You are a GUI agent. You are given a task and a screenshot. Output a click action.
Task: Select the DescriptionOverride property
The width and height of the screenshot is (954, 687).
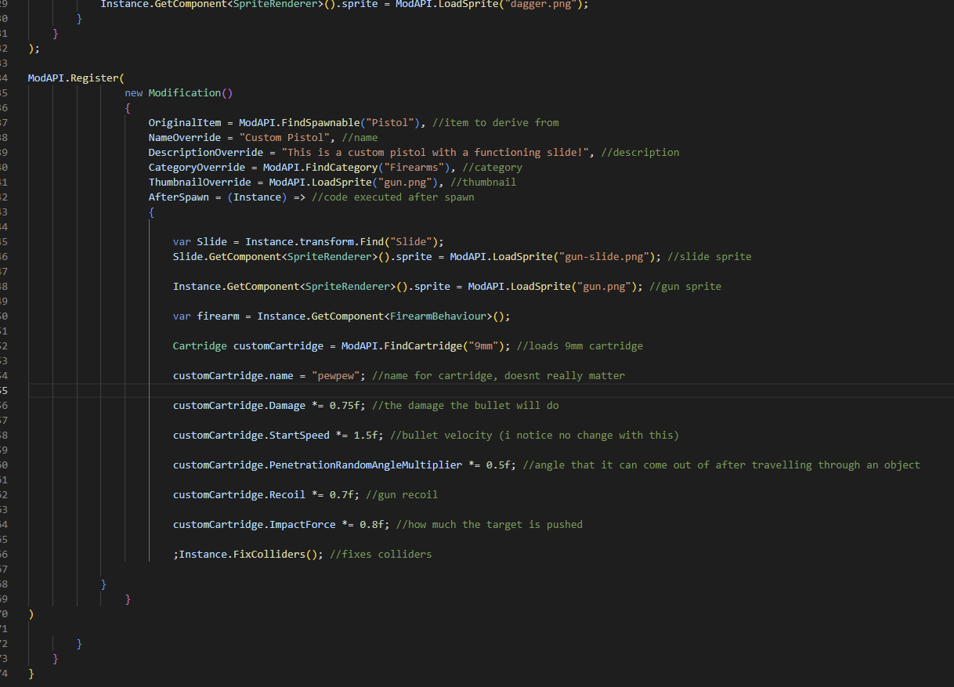pos(206,152)
